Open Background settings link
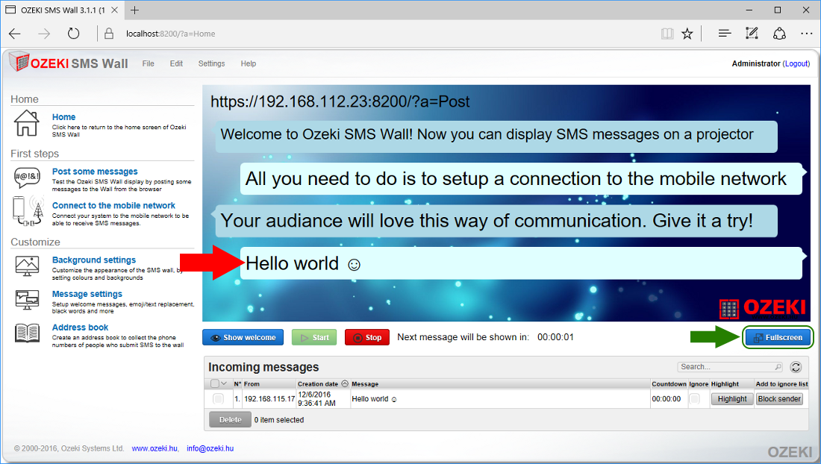 point(94,260)
